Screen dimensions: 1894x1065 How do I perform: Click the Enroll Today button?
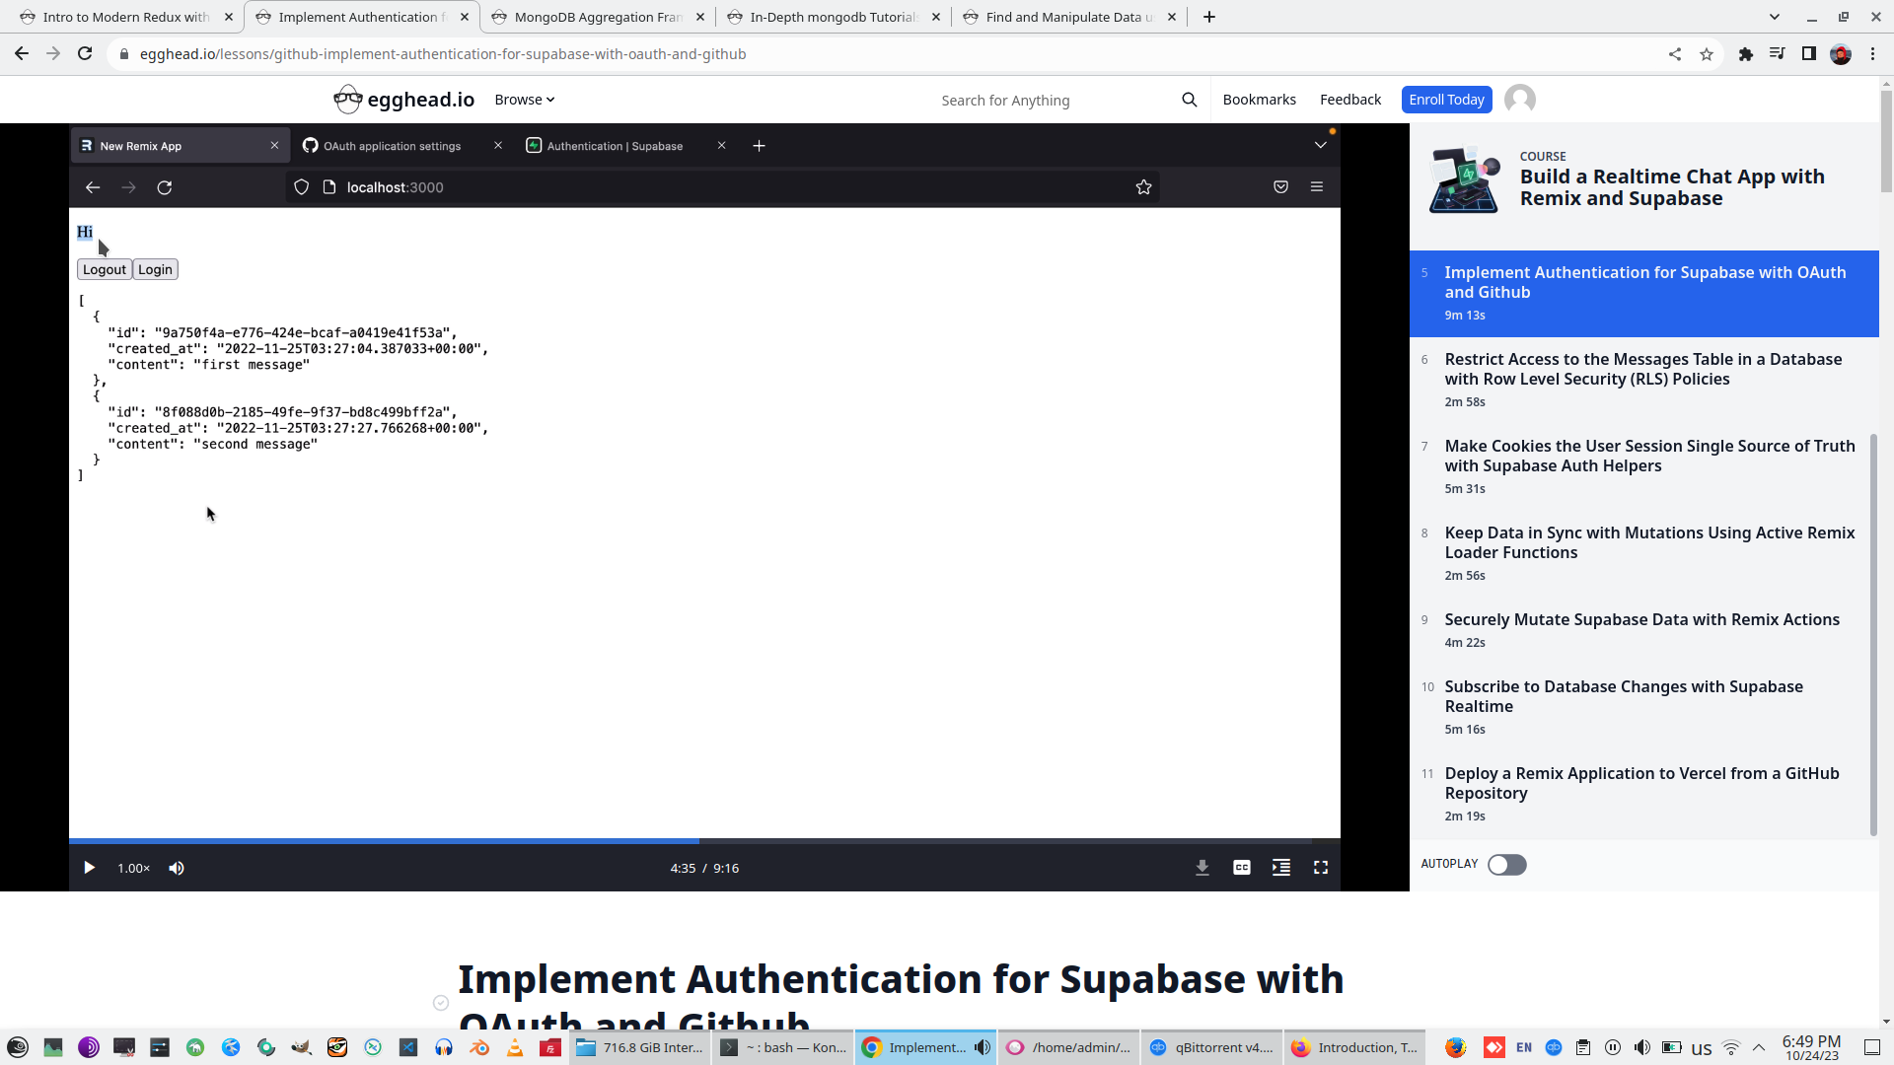tap(1445, 100)
